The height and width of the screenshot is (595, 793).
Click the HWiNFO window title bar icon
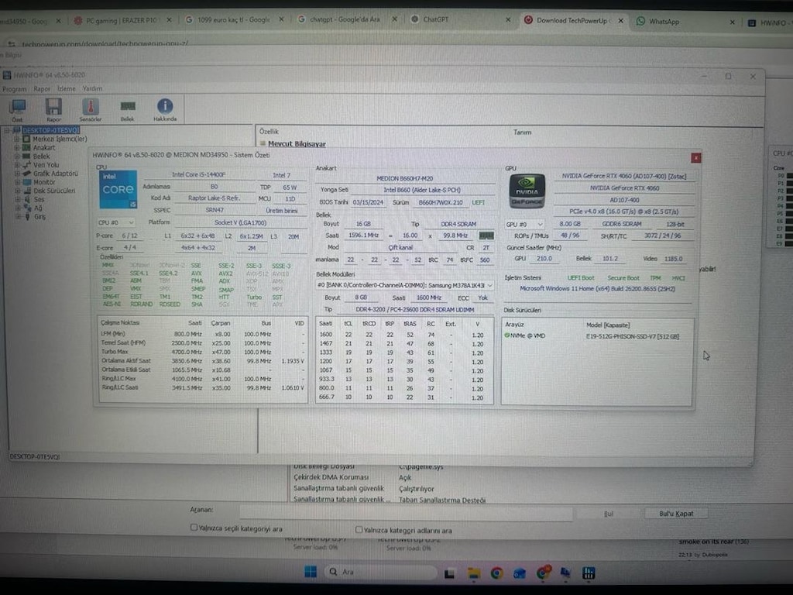(6, 75)
